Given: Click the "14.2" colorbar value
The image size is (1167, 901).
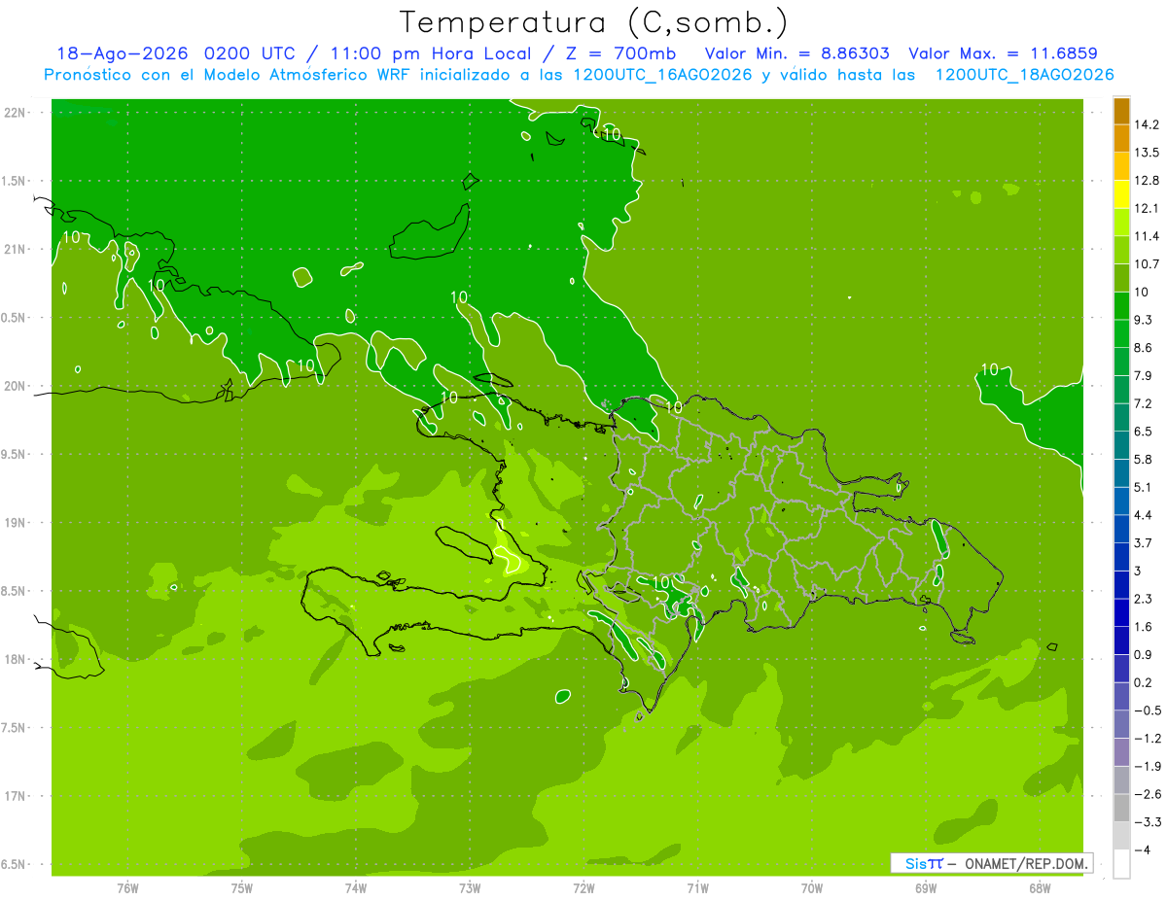Looking at the screenshot, I should point(1147,124).
